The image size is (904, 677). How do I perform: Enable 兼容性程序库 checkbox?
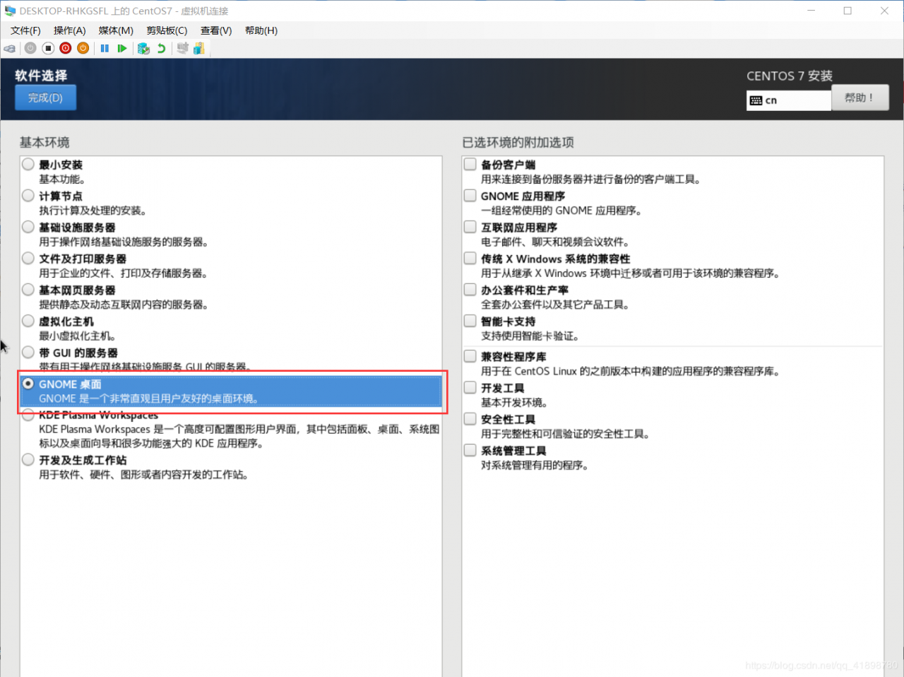(x=470, y=355)
